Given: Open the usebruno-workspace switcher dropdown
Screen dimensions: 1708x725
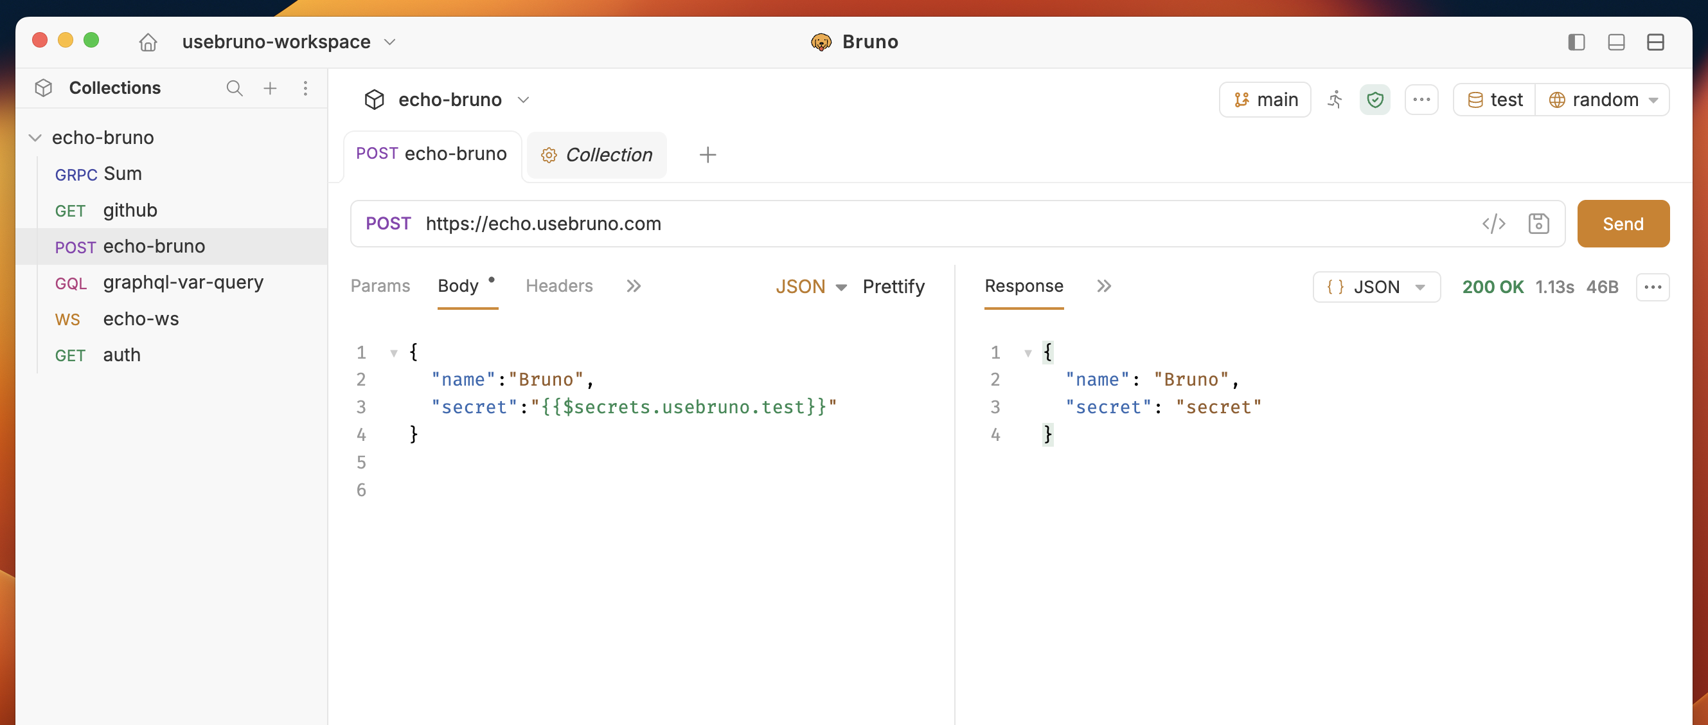Looking at the screenshot, I should click(289, 42).
